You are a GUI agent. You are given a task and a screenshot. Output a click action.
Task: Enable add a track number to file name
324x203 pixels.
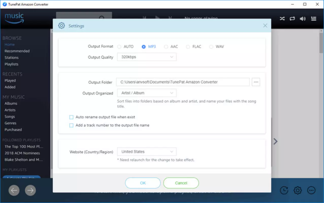(71, 125)
